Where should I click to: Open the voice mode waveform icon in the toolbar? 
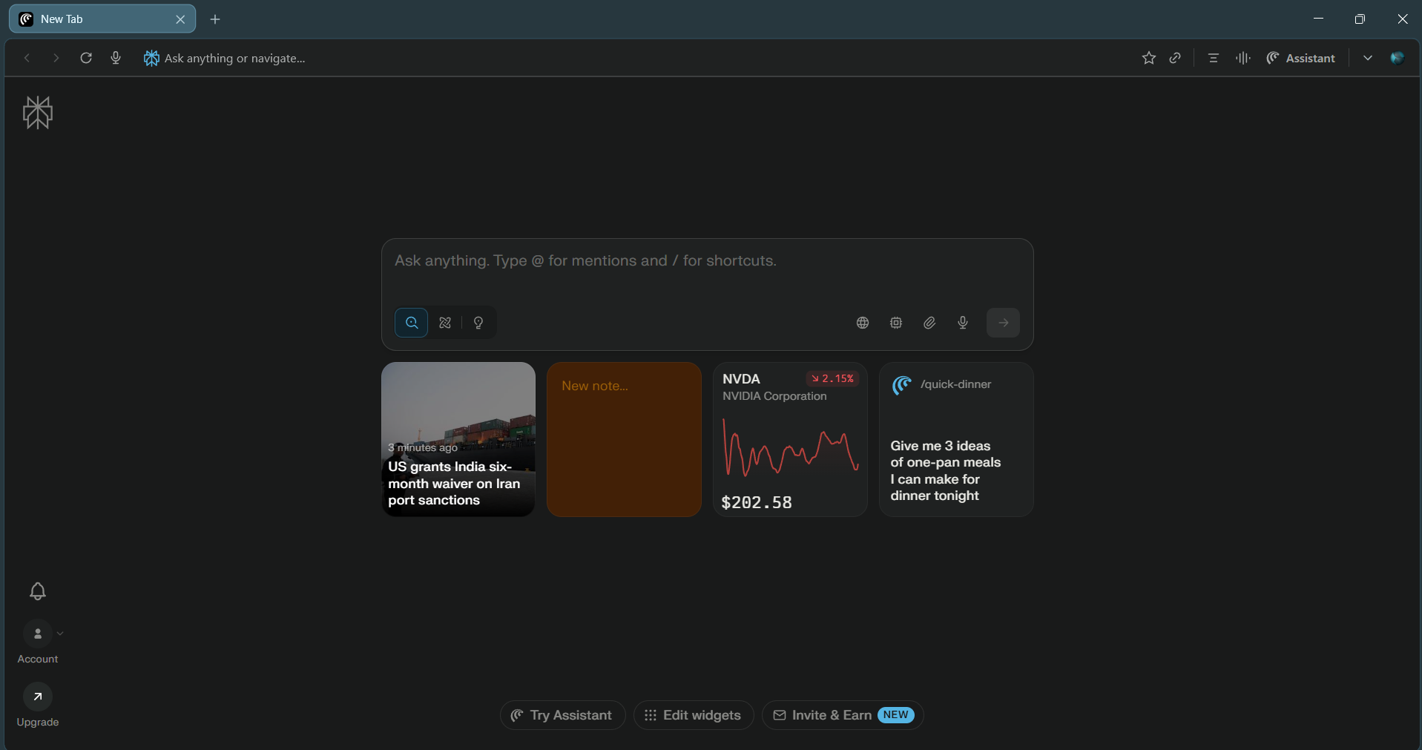tap(1243, 58)
